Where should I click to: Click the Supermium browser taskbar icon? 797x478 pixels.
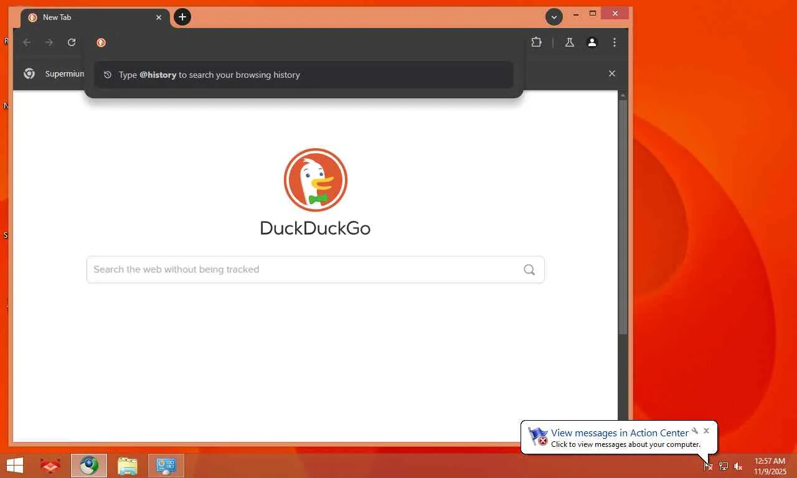pos(89,466)
